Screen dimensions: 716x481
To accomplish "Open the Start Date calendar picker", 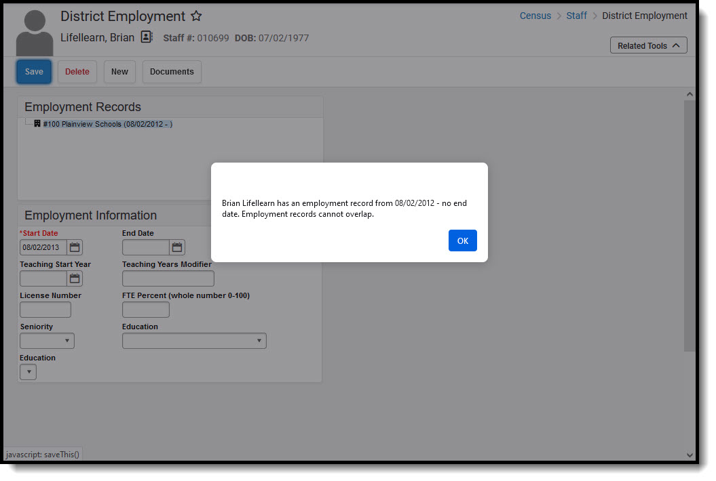I will tap(75, 247).
